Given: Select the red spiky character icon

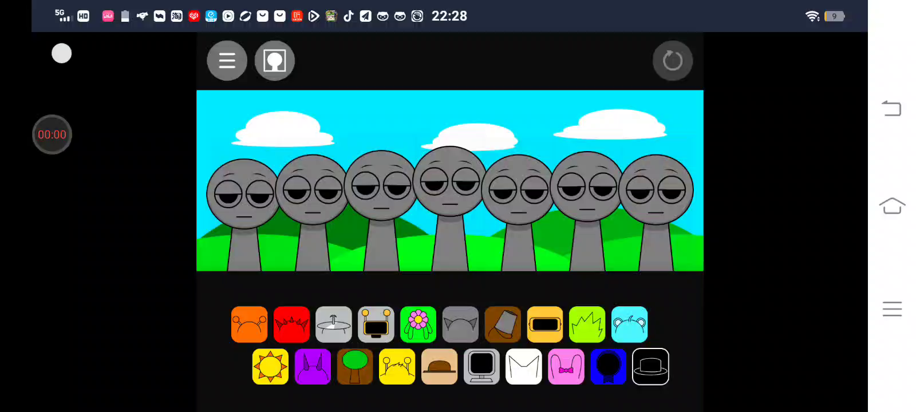Looking at the screenshot, I should click(291, 324).
